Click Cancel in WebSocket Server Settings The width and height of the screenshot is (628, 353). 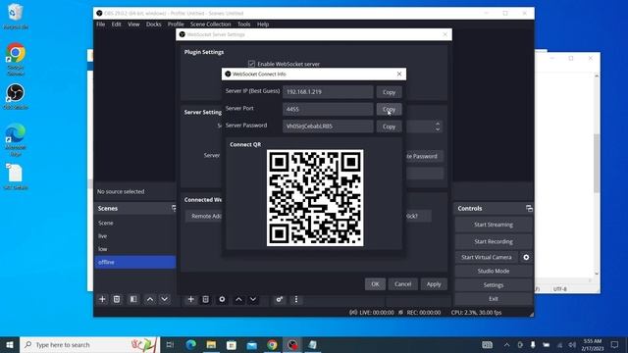tap(402, 284)
